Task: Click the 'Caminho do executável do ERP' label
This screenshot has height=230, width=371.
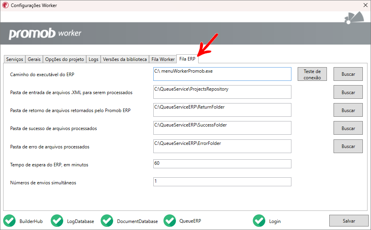Action: [x=42, y=74]
